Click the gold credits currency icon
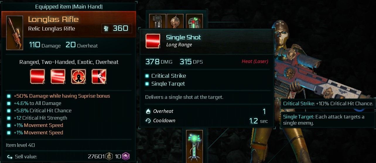Viewport: 376px width, 163px height. pos(109,157)
